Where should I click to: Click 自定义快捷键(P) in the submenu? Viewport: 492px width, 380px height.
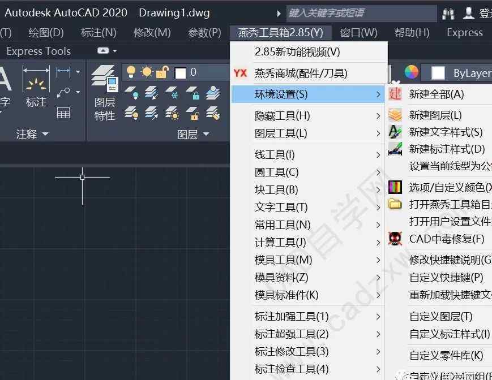tap(446, 278)
